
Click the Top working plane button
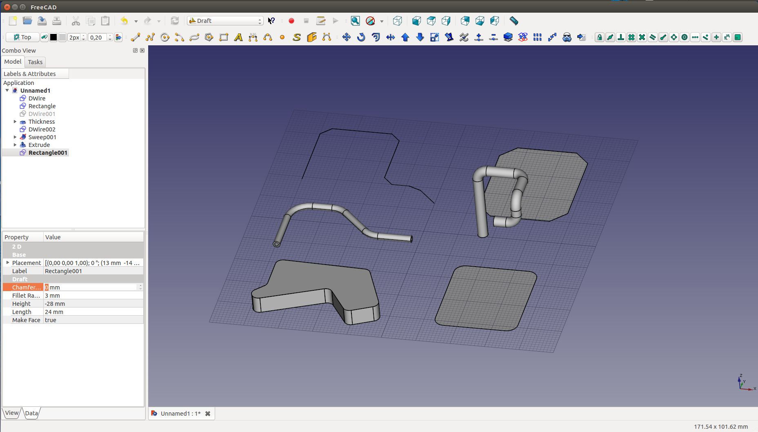point(22,38)
